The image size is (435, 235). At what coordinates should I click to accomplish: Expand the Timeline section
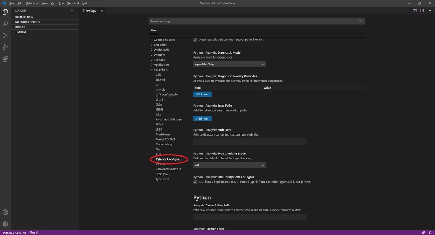(x=45, y=32)
